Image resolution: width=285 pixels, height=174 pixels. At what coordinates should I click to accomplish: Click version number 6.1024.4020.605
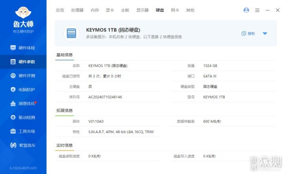tap(23, 168)
